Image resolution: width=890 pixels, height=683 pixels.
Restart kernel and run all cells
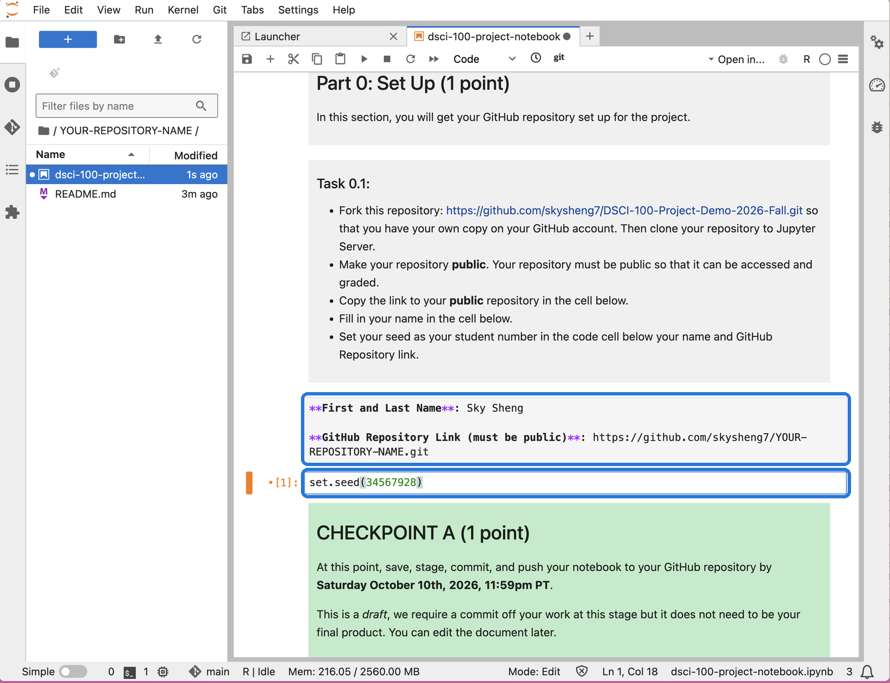coord(434,59)
